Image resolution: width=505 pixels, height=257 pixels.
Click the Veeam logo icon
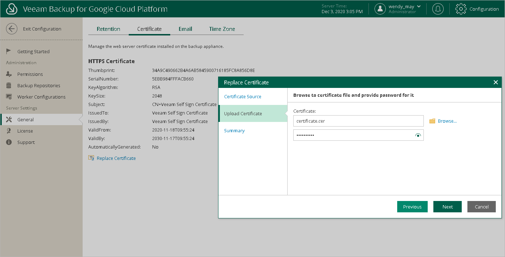click(12, 9)
